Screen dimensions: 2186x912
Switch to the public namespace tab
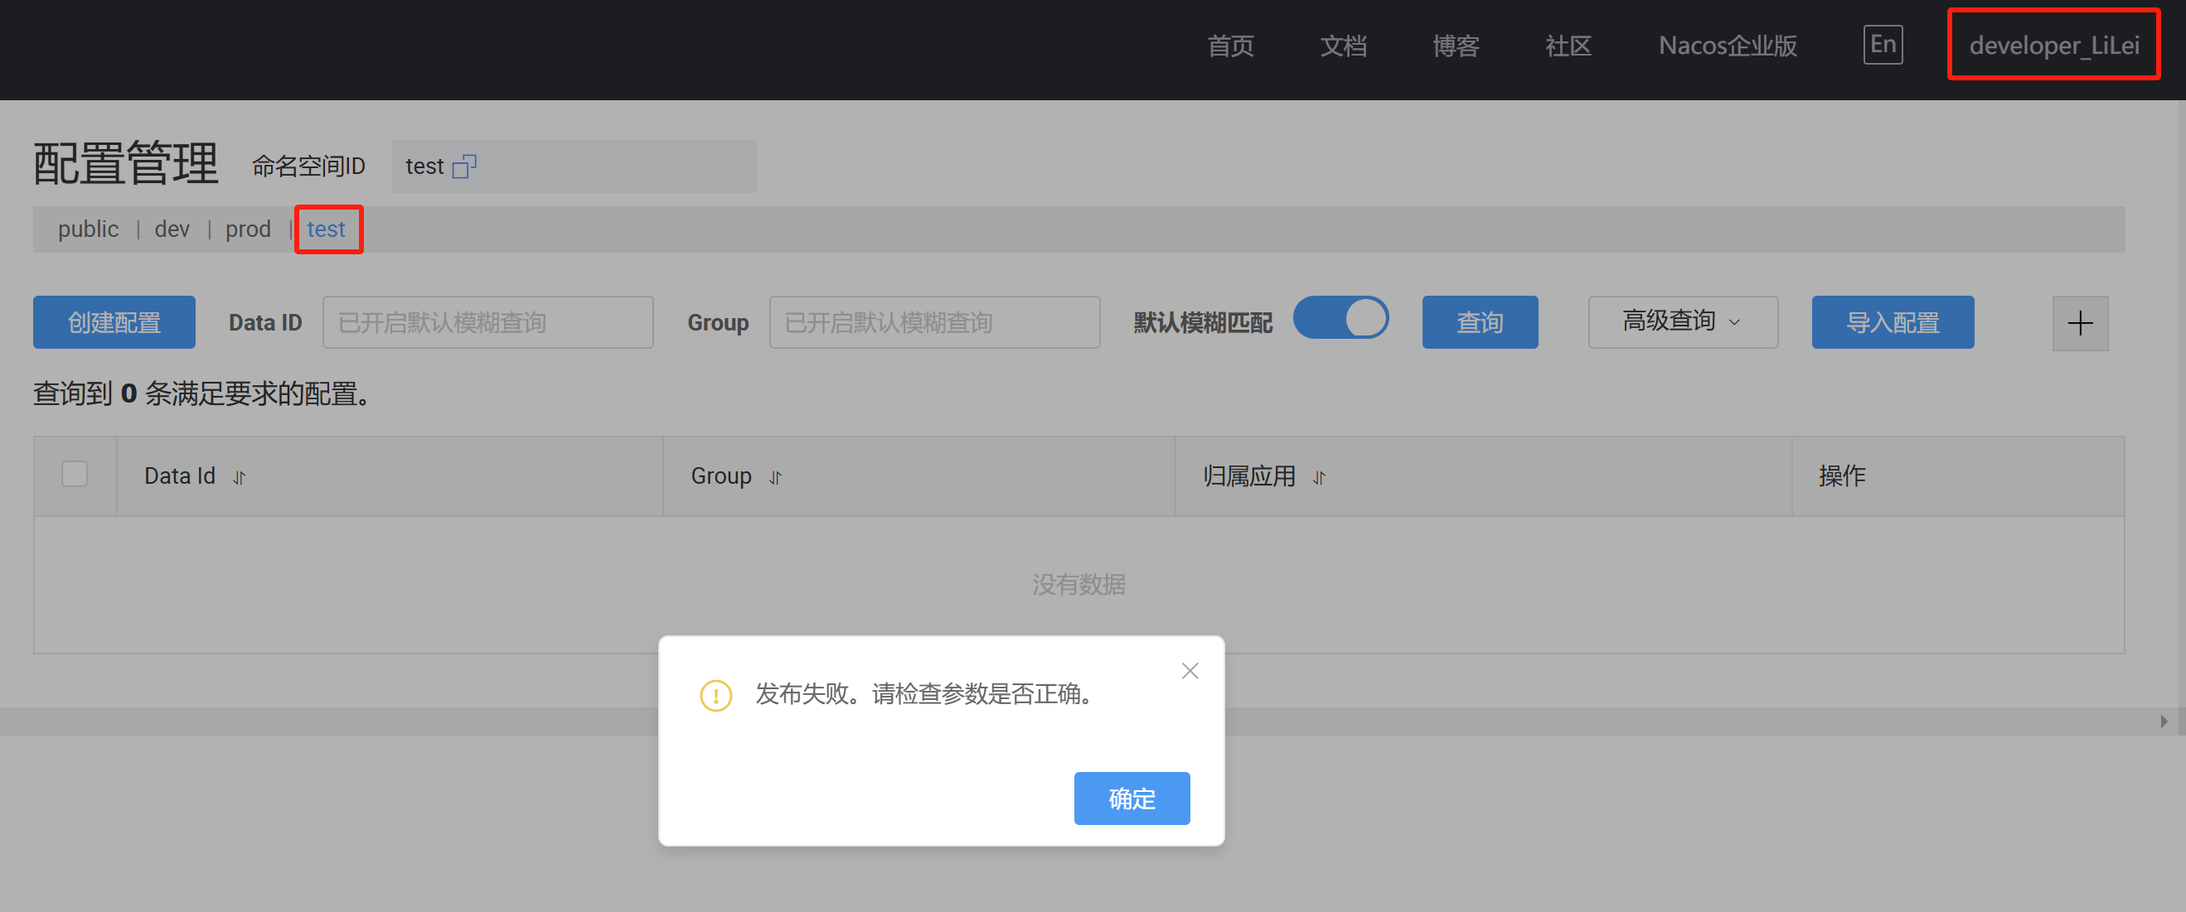[x=88, y=229]
